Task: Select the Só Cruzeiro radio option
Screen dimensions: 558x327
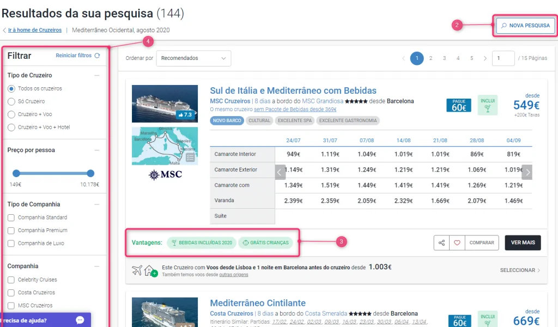Action: 11,101
